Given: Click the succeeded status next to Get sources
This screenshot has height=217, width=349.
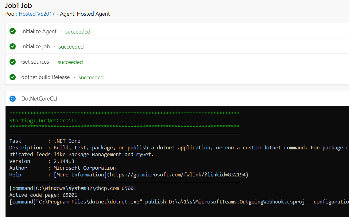Looking at the screenshot, I should tap(70, 62).
